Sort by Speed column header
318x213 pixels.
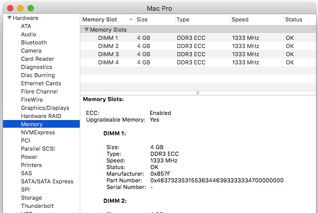(x=240, y=19)
